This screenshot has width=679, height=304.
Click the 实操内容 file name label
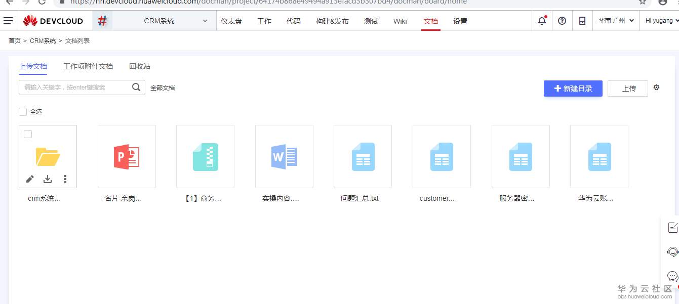pyautogui.click(x=281, y=198)
